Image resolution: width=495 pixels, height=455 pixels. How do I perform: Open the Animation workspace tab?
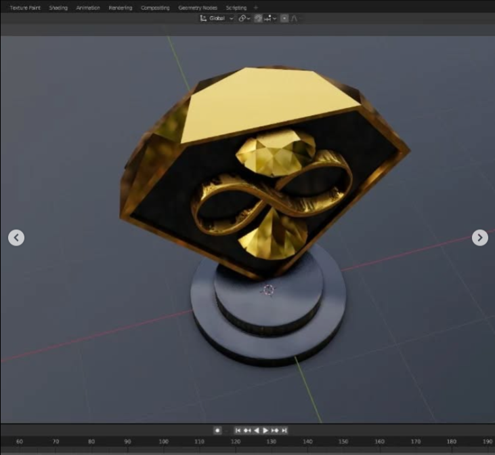[x=88, y=8]
